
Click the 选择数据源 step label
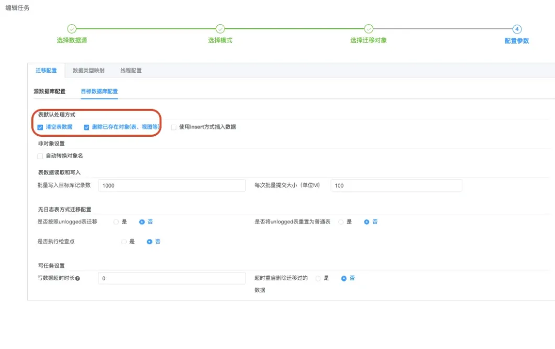click(x=72, y=40)
